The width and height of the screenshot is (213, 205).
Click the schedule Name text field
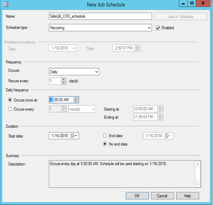(x=100, y=16)
